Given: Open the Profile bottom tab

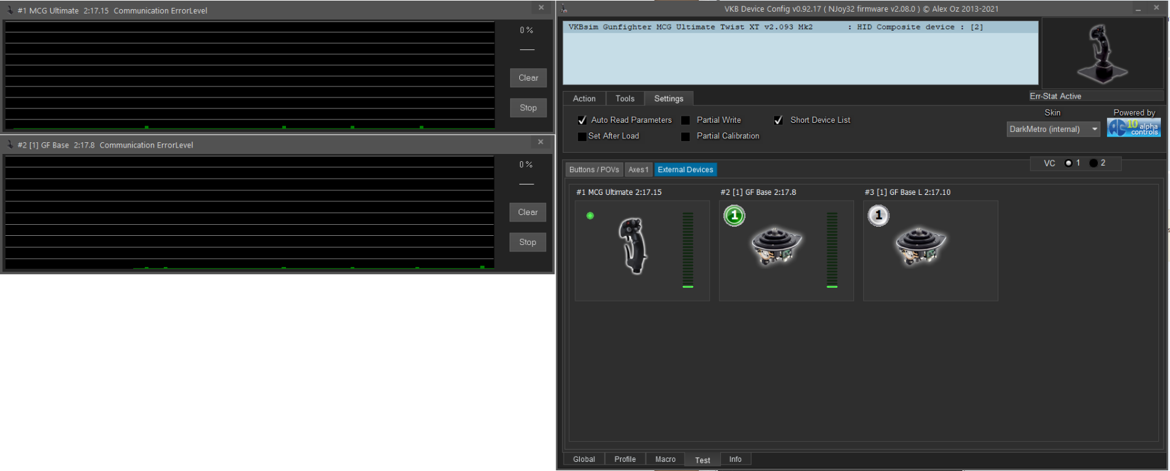Looking at the screenshot, I should coord(625,459).
